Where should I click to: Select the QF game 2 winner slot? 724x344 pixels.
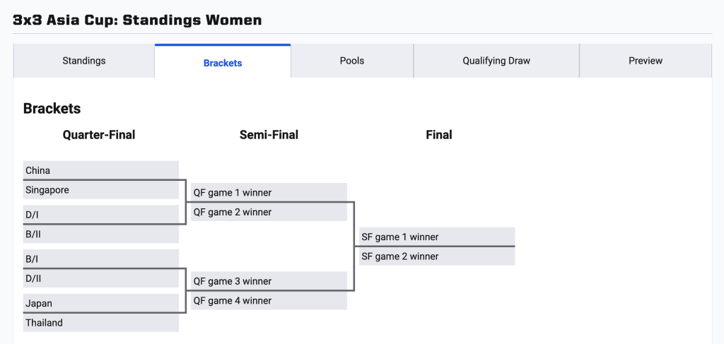click(269, 212)
